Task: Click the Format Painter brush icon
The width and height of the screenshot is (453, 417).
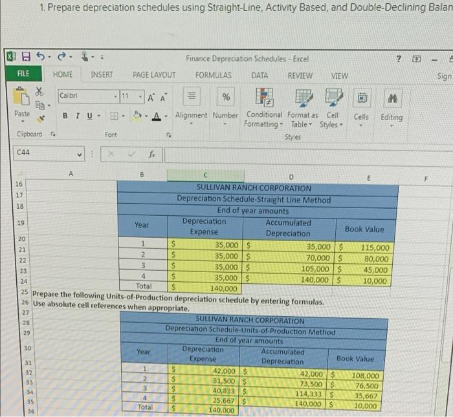Action: click(x=41, y=118)
